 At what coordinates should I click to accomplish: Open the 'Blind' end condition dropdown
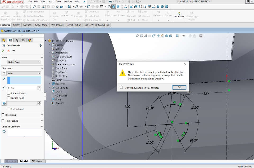[24, 73]
